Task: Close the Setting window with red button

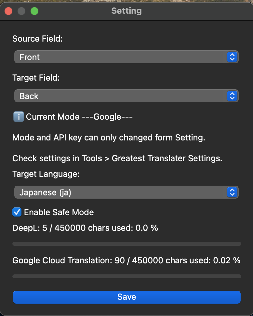Action: coord(8,11)
